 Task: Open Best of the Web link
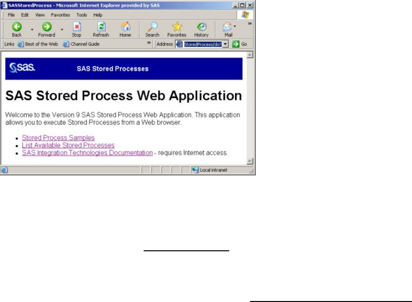click(x=38, y=44)
